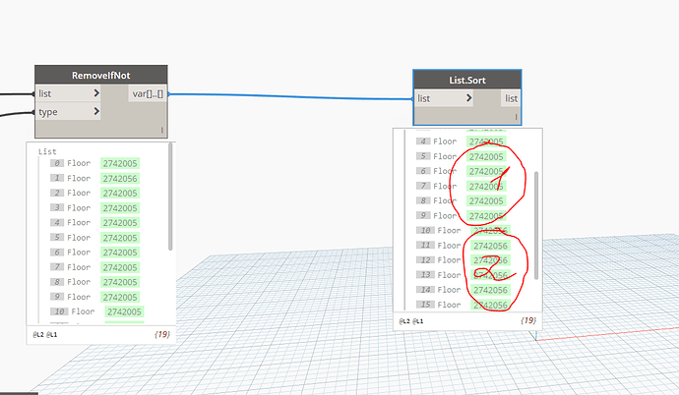Select index 3 Floor row in RemoveIfNot preview
679x395 pixels.
click(94, 208)
